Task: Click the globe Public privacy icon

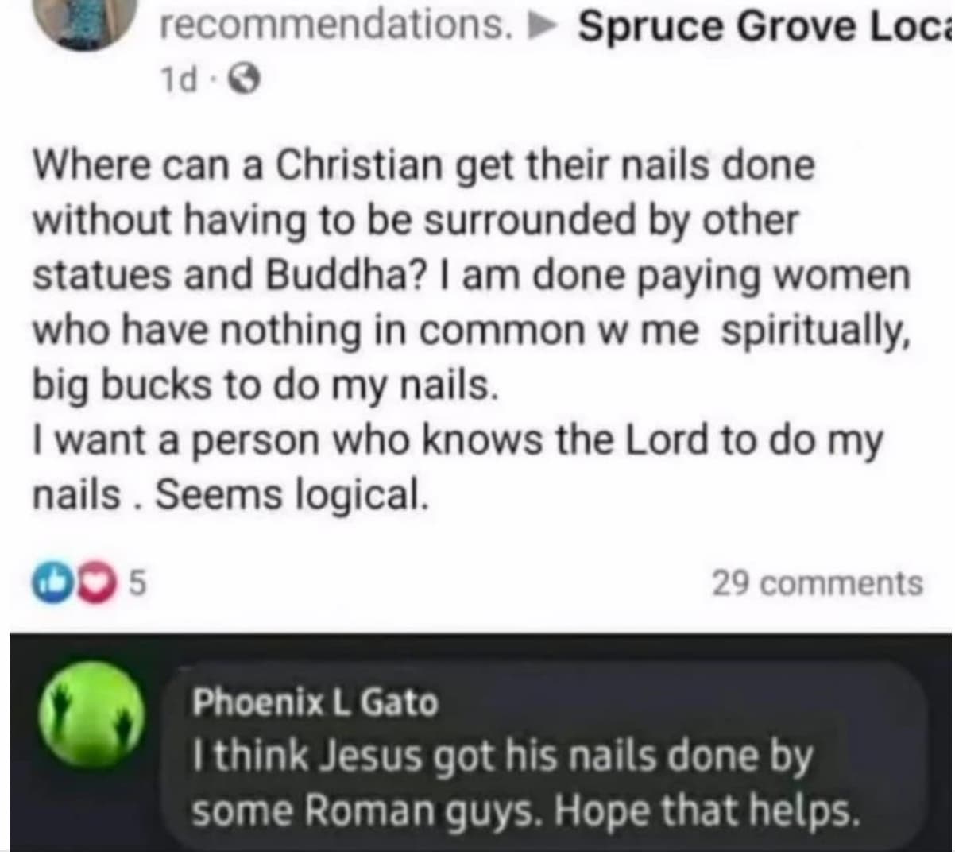Action: [x=247, y=79]
